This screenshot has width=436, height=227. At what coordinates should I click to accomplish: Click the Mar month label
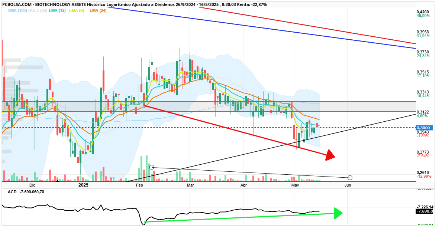coord(190,185)
